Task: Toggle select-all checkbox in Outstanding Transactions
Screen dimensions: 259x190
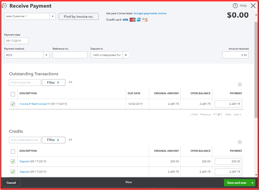Action: [x=13, y=94]
